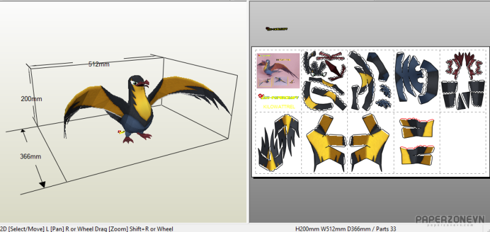Click the splitter between 3D and 2D views
The width and height of the screenshot is (490, 232).
coord(249,113)
